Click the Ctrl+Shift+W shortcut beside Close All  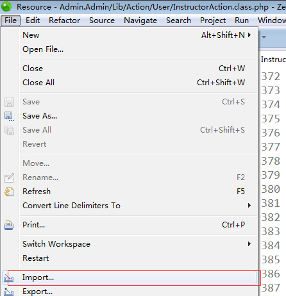(221, 83)
